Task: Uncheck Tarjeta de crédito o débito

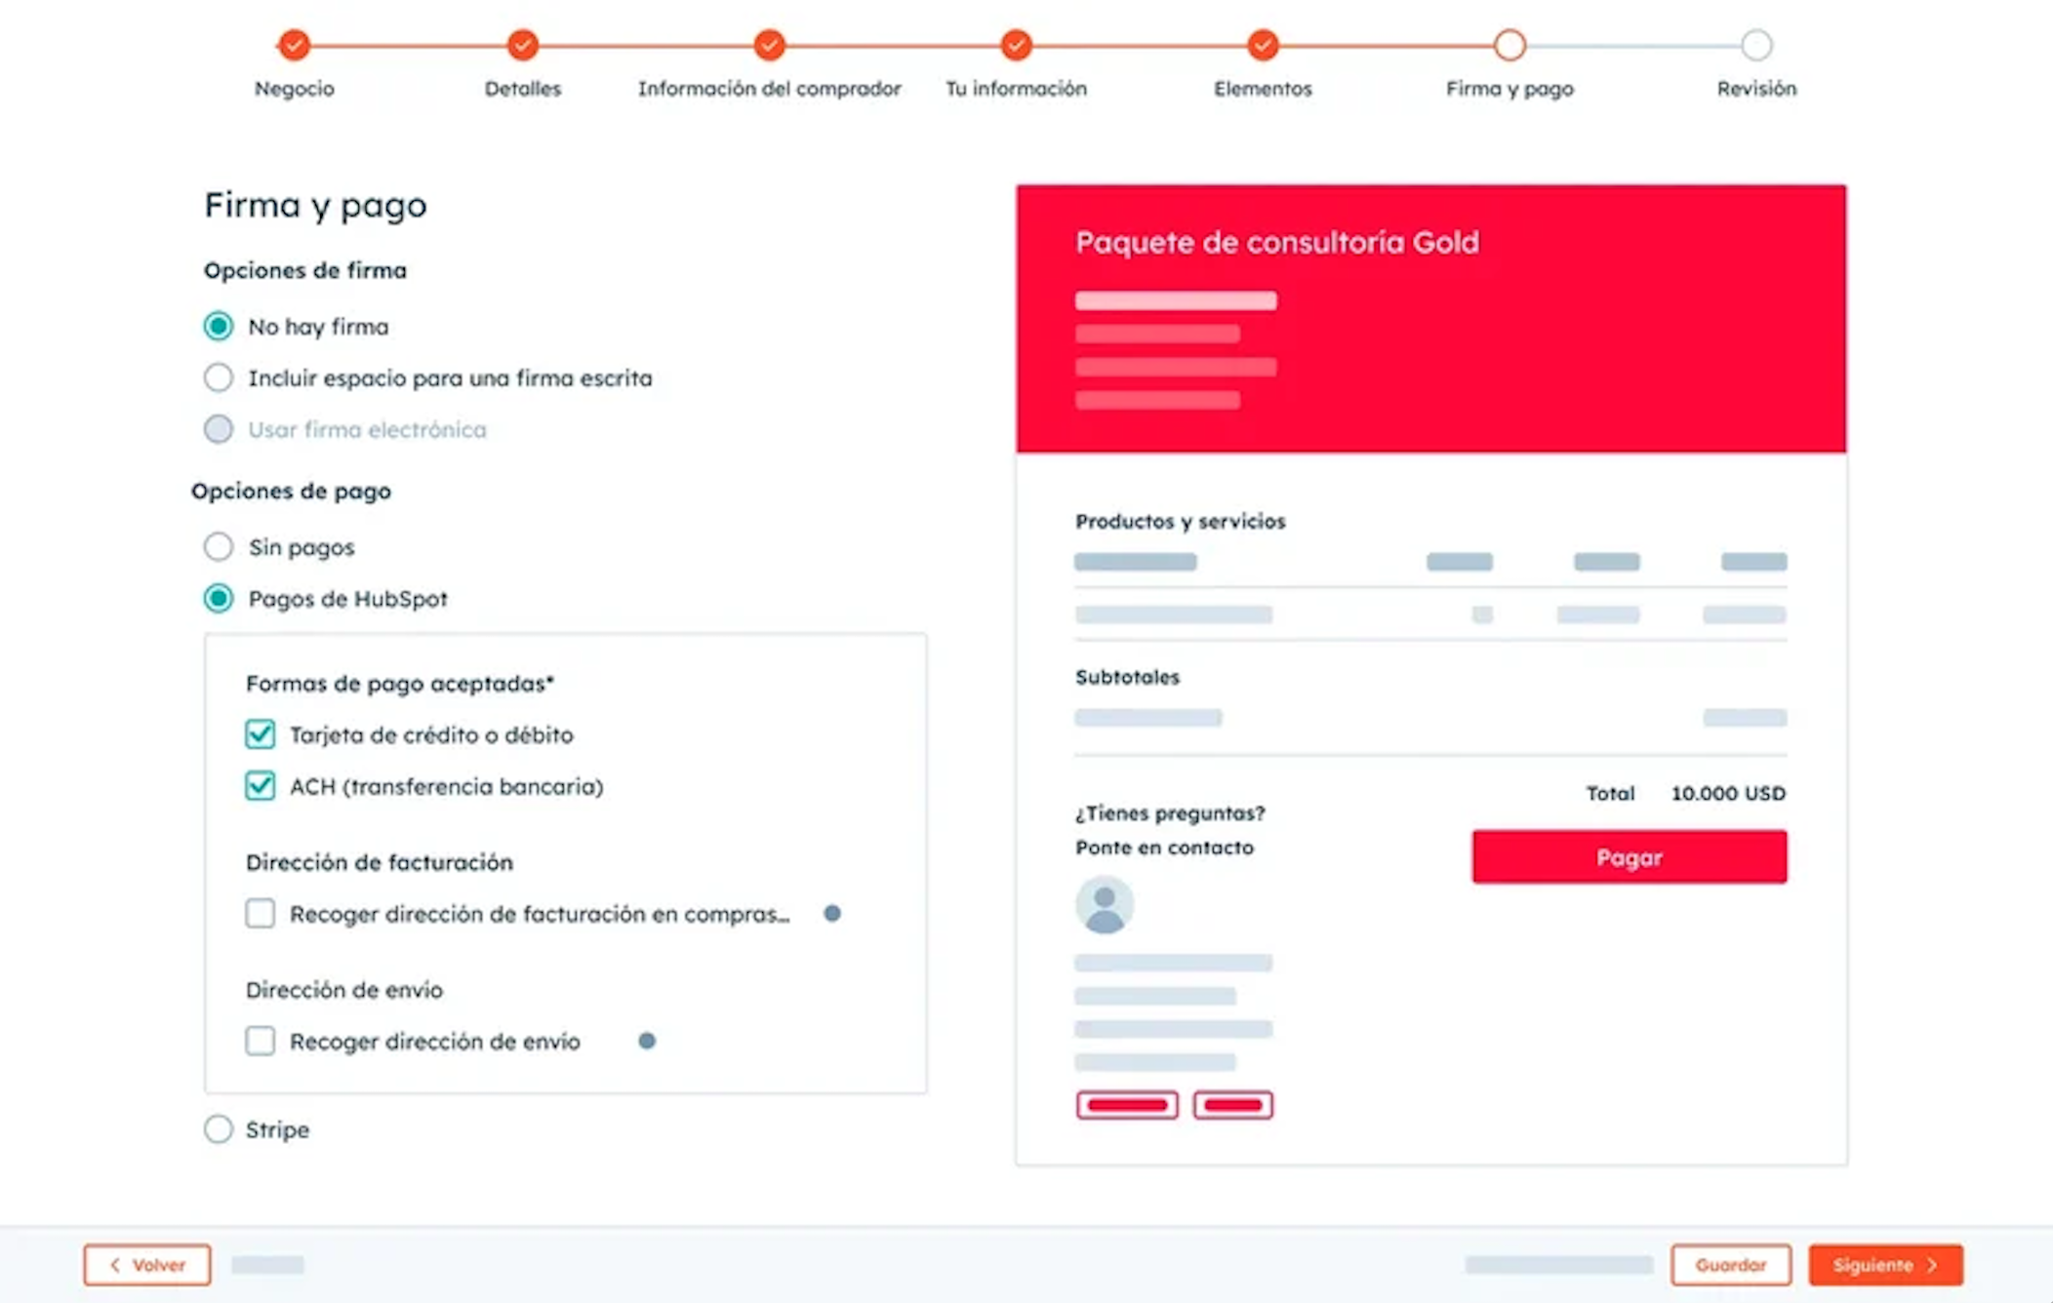Action: 260,734
